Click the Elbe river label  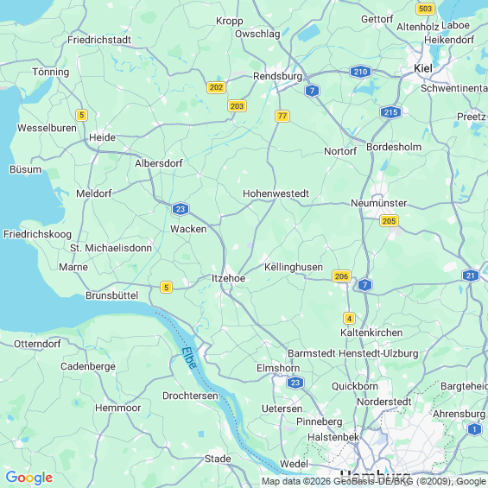coord(189,358)
